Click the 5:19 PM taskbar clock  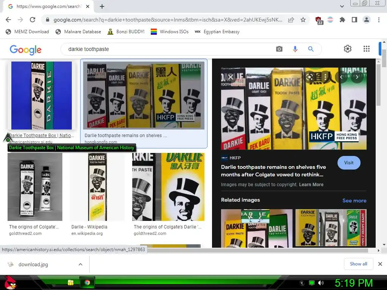tap(354, 283)
